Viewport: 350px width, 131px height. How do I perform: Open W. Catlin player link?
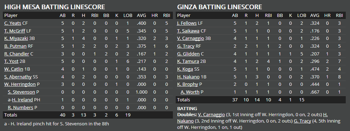(x=13, y=69)
